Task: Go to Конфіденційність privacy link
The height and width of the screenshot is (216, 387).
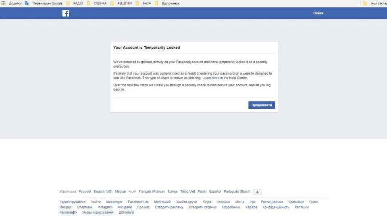Action: tap(276, 207)
